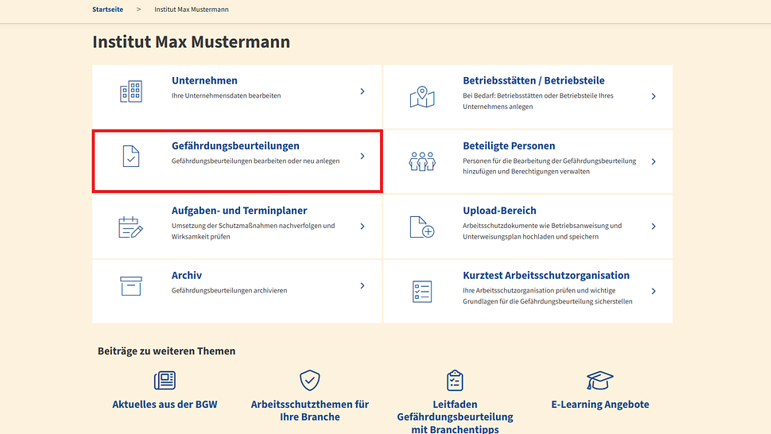Open E-Learning Angebote link
Viewport: 771px width, 434px height.
600,405
